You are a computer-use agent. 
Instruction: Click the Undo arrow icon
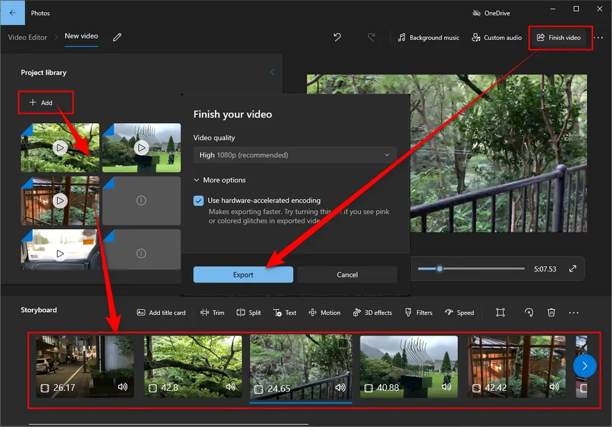click(337, 37)
